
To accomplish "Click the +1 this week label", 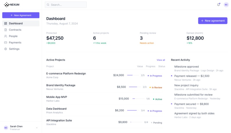I will (99, 43).
